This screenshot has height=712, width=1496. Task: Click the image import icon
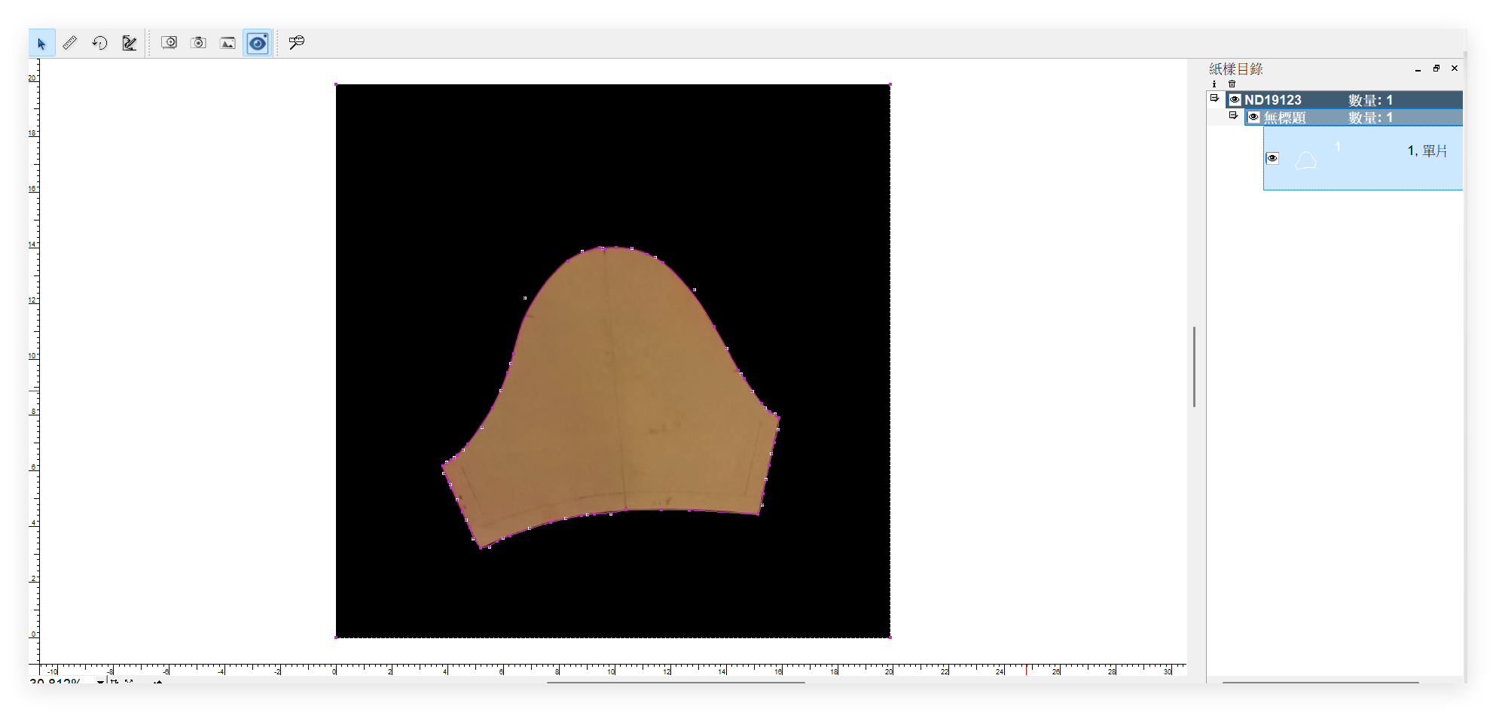click(227, 43)
